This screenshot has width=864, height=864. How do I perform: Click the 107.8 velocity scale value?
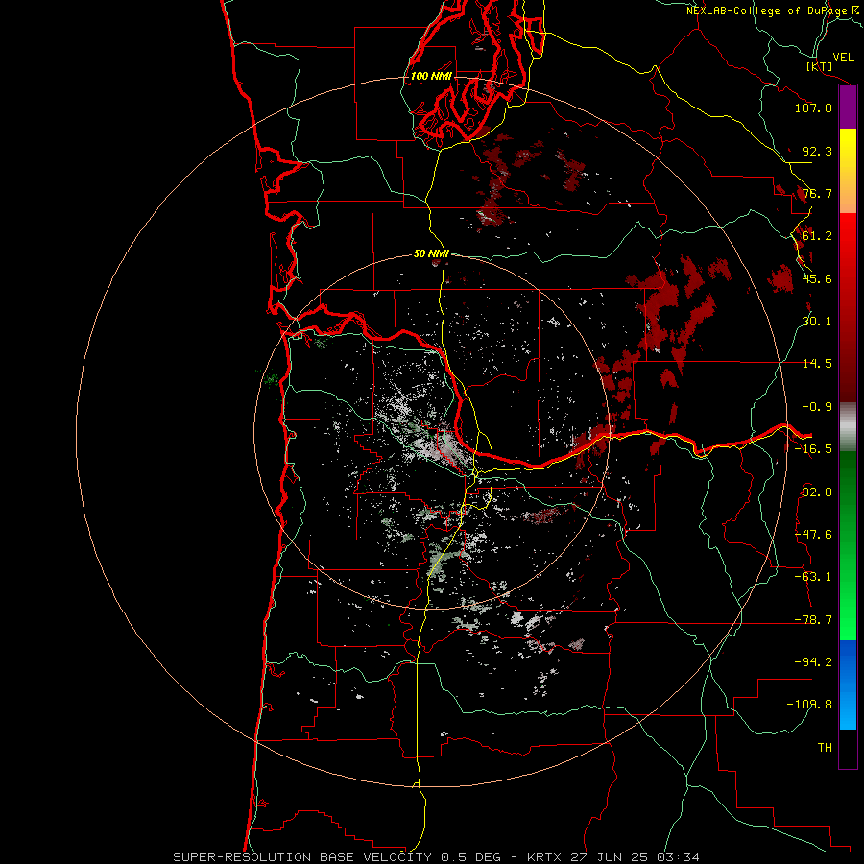pos(813,108)
